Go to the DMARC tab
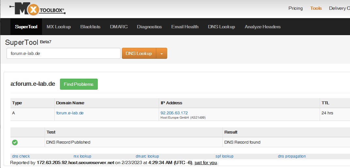The height and width of the screenshot is (168, 350). [119, 27]
